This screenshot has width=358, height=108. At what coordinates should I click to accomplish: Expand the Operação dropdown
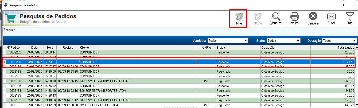point(354,41)
